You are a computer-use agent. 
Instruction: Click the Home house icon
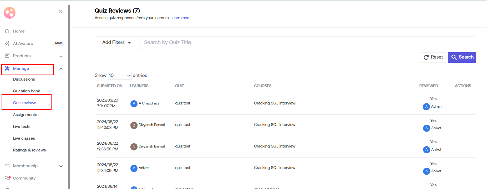tap(7, 31)
